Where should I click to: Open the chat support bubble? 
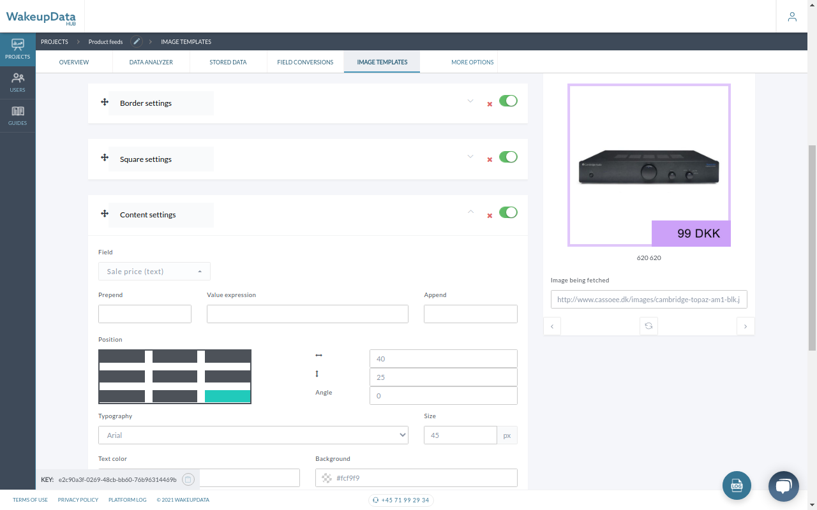783,486
